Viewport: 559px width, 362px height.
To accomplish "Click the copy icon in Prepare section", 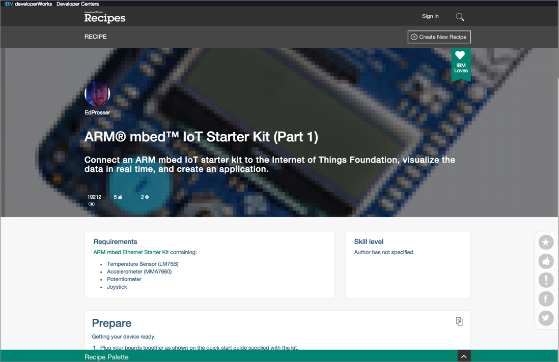I will [459, 321].
